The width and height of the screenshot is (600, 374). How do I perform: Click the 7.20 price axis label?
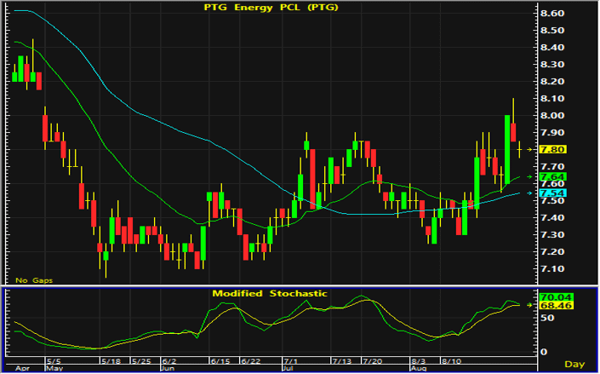tap(551, 252)
